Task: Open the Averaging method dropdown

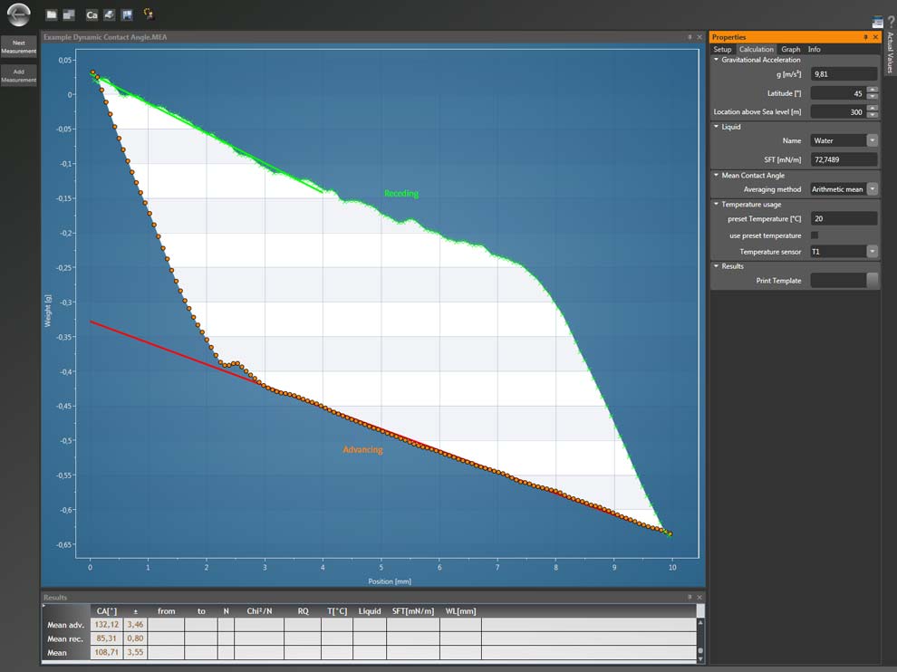Action: tap(872, 188)
